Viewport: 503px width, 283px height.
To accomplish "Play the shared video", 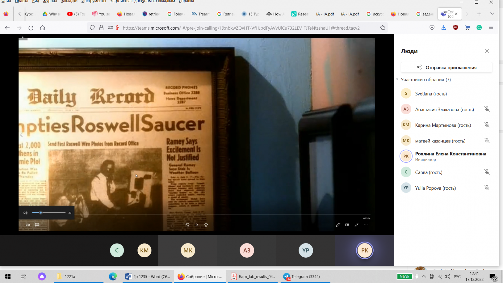I will tap(197, 225).
